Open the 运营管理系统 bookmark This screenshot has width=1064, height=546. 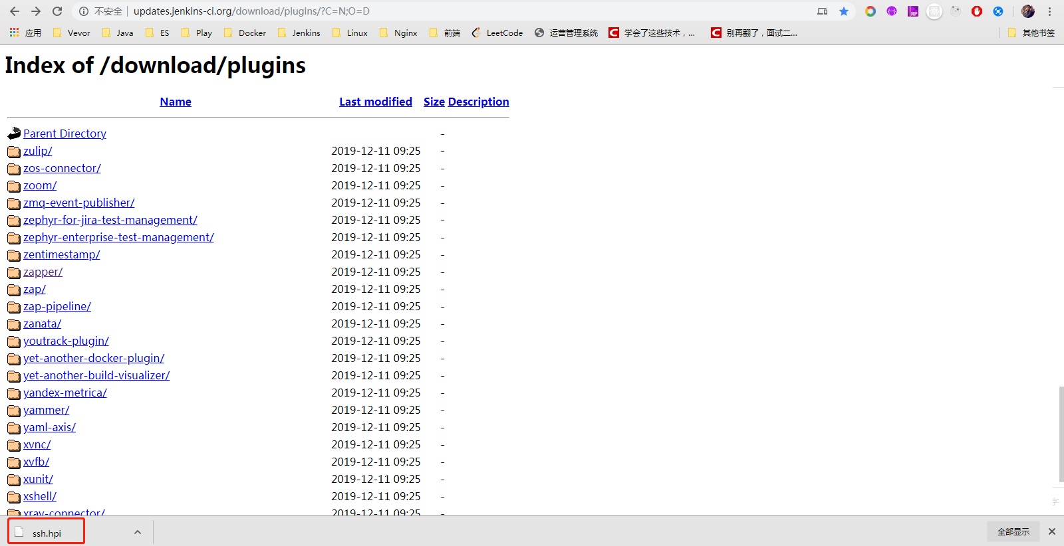567,33
